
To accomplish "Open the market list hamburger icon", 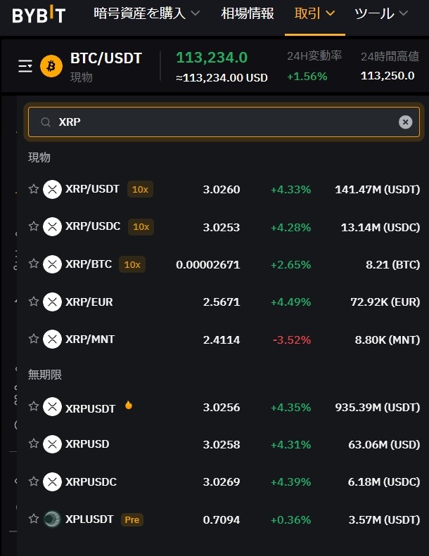I will click(x=25, y=66).
